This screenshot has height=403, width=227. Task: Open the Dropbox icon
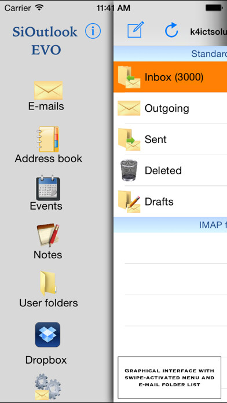[47, 335]
